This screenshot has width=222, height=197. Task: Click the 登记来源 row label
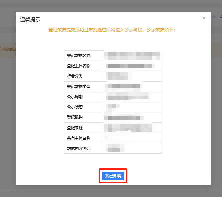(75, 128)
